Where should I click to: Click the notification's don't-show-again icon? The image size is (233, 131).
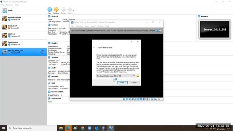160,31
